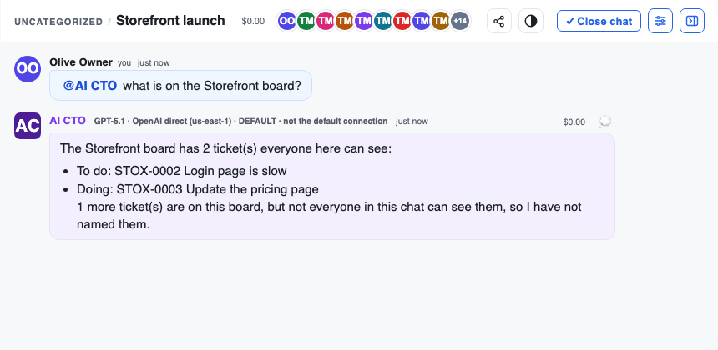The height and width of the screenshot is (350, 718).
Task: Click 'The Storefront board has 2 ticket(s)' sentence
Action: [x=225, y=149]
